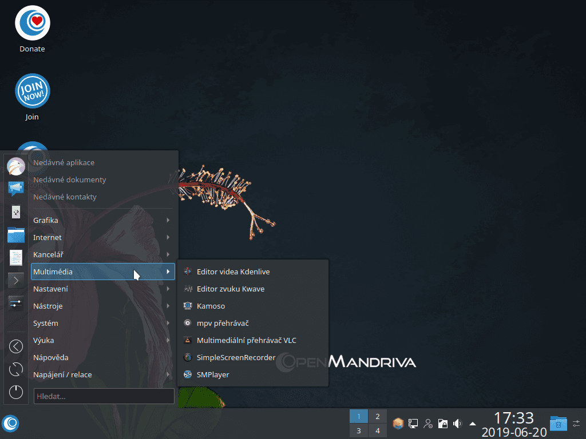Open the Trash folder icon on the panel
586x439 pixels.
[558, 424]
